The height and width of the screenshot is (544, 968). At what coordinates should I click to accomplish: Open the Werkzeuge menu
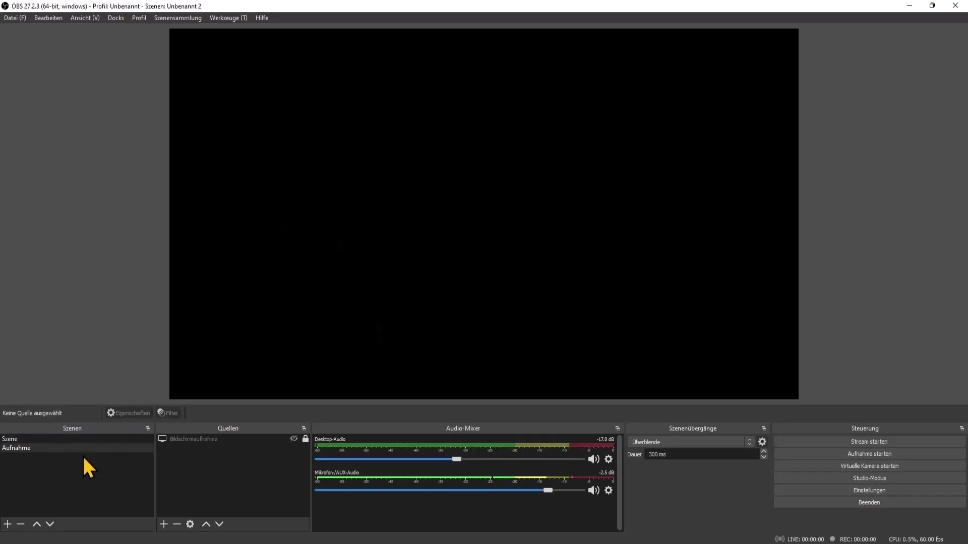228,18
